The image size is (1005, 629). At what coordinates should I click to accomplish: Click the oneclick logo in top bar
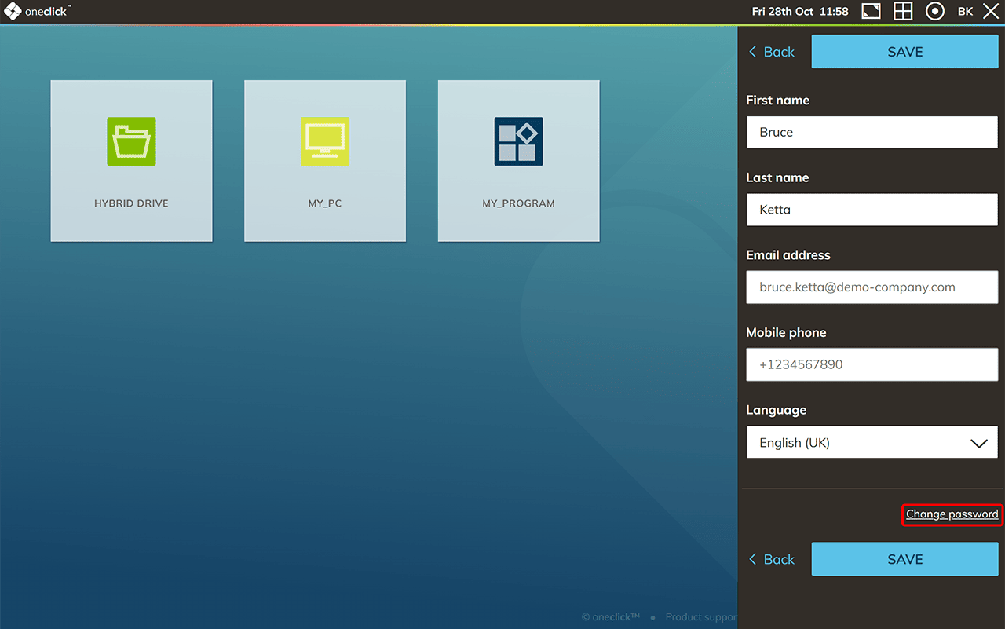pyautogui.click(x=37, y=12)
